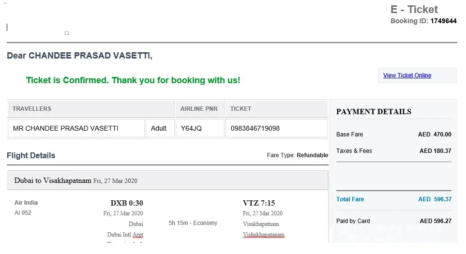
Task: Click the Taxes & Fees label
Action: click(x=354, y=151)
